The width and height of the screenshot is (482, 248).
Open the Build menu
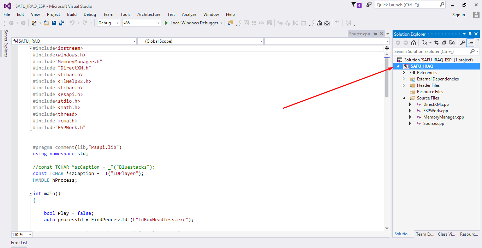point(72,14)
